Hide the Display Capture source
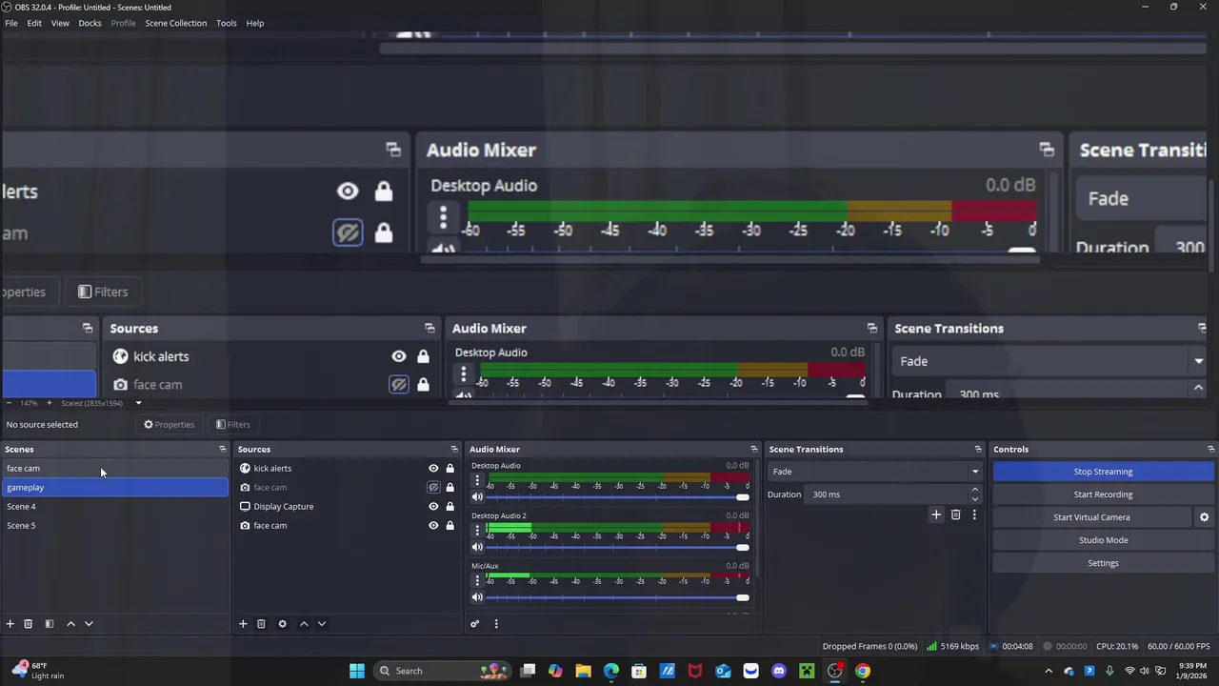1219x686 pixels. pyautogui.click(x=433, y=507)
